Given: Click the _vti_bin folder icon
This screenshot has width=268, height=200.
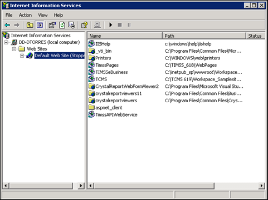Looking at the screenshot, I should (91, 51).
